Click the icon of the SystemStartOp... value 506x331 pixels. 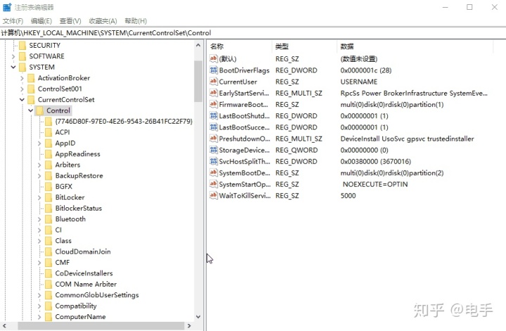214,184
